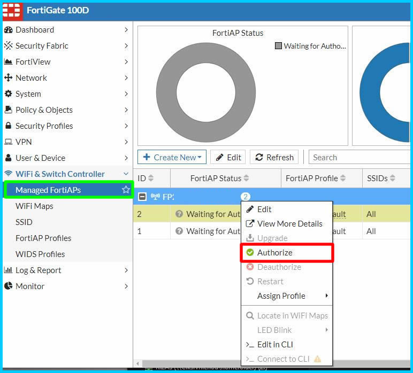Screen dimensions: 413x373
Task: Collapse the WiFi & Switch Controller chevron
Action: point(126,174)
